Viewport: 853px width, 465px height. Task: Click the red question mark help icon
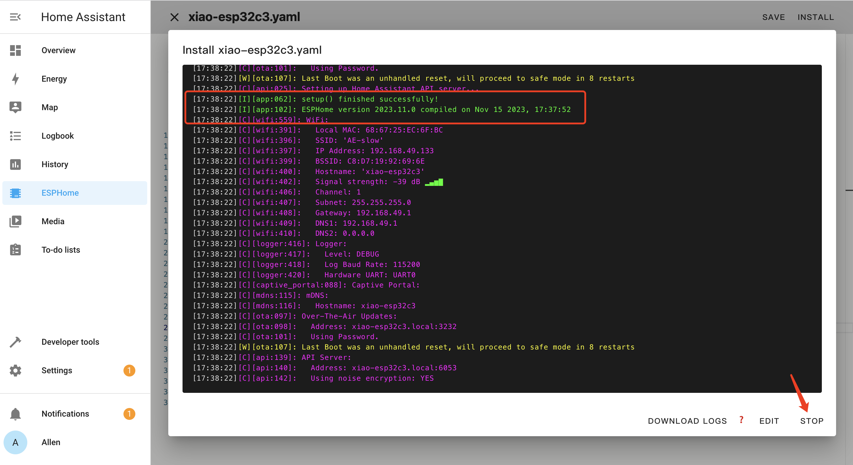point(741,420)
